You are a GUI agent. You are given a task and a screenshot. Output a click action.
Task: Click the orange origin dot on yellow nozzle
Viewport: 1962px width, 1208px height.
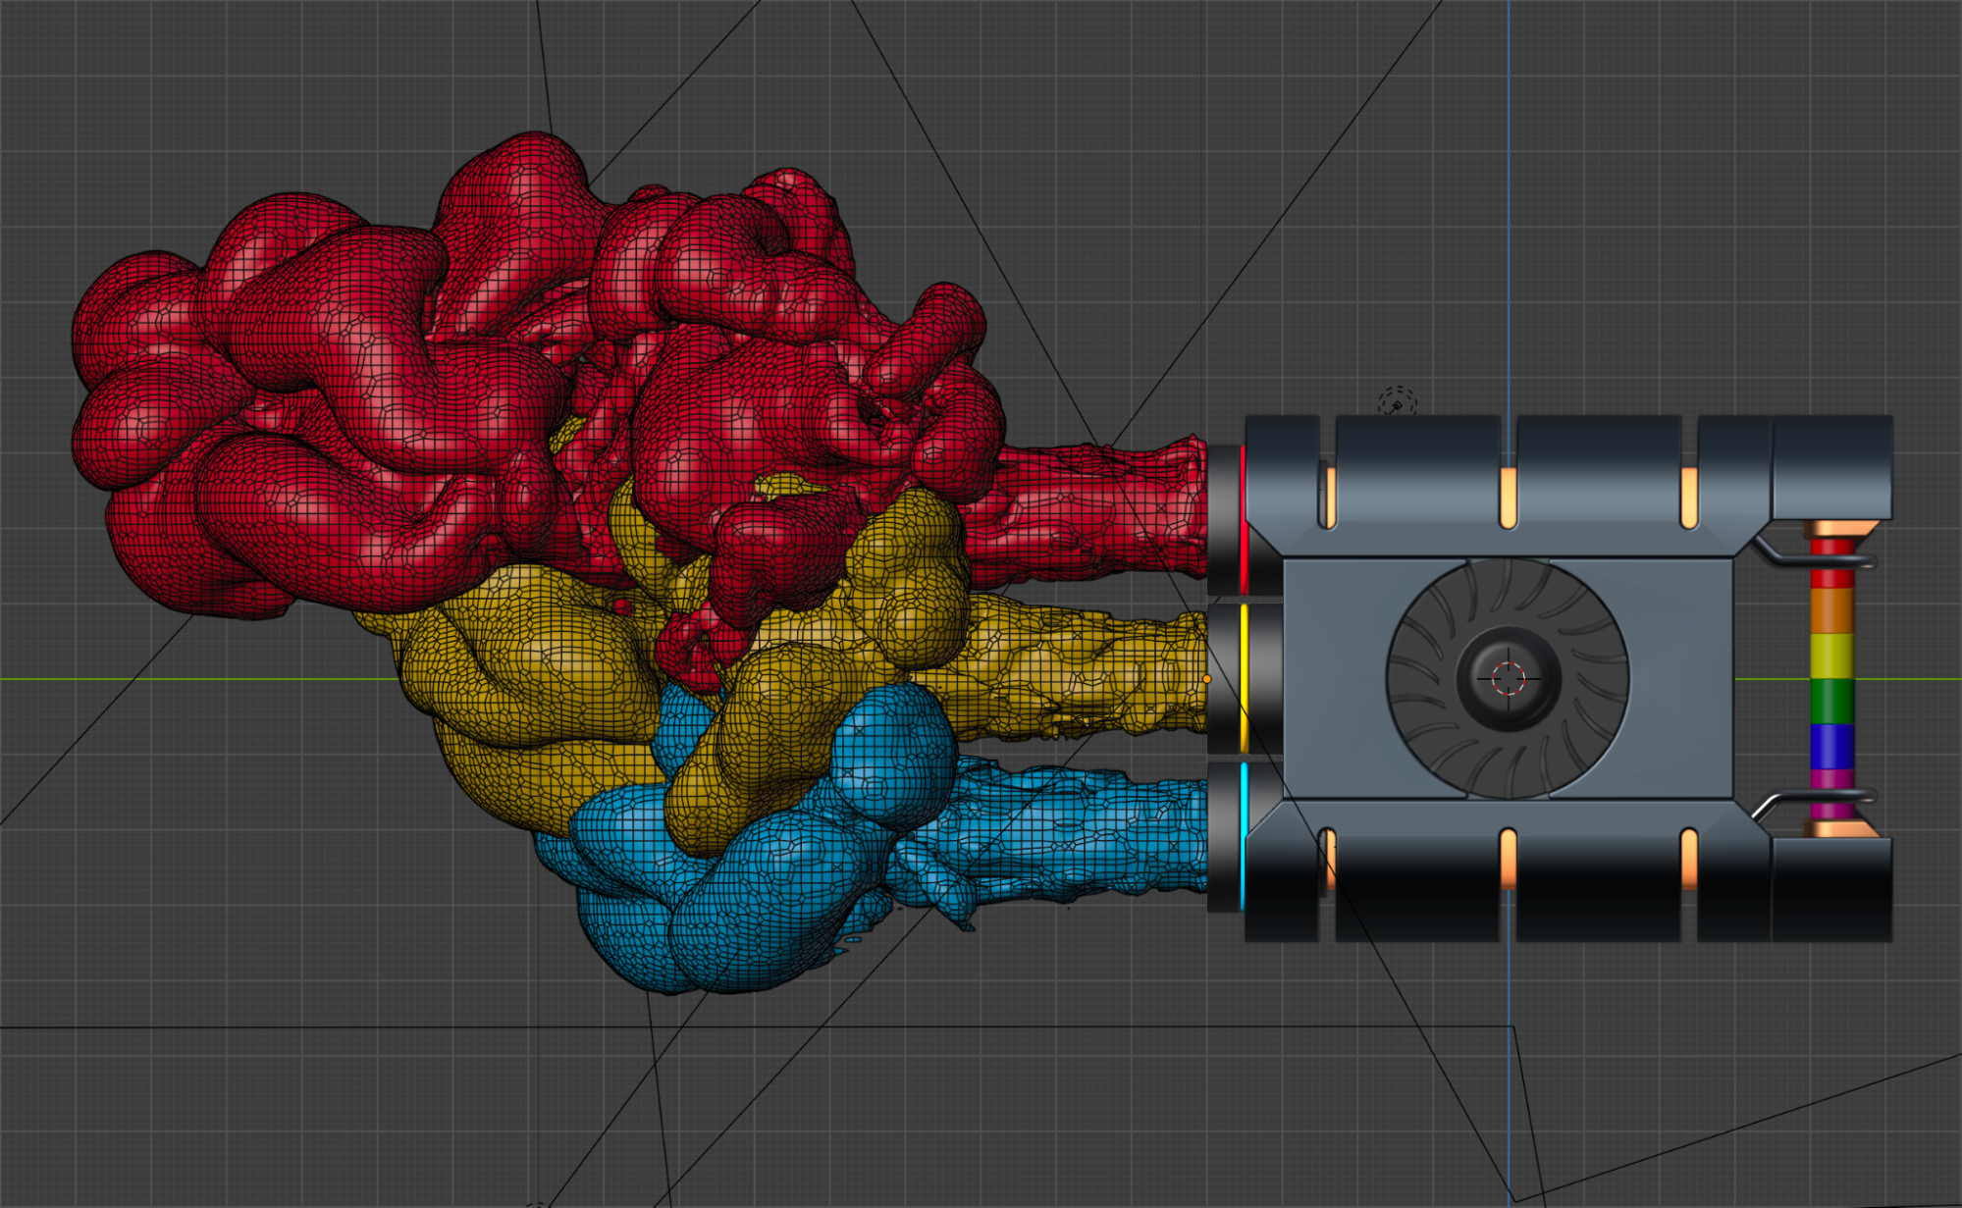pyautogui.click(x=1207, y=679)
